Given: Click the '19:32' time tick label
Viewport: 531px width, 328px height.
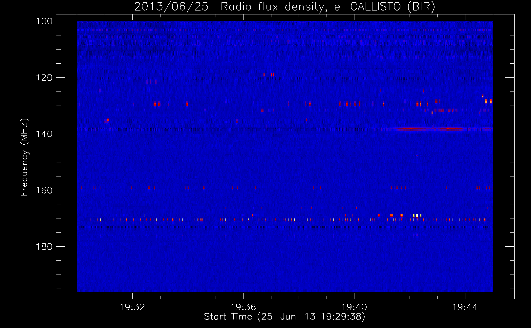Looking at the screenshot, I should pyautogui.click(x=132, y=307).
